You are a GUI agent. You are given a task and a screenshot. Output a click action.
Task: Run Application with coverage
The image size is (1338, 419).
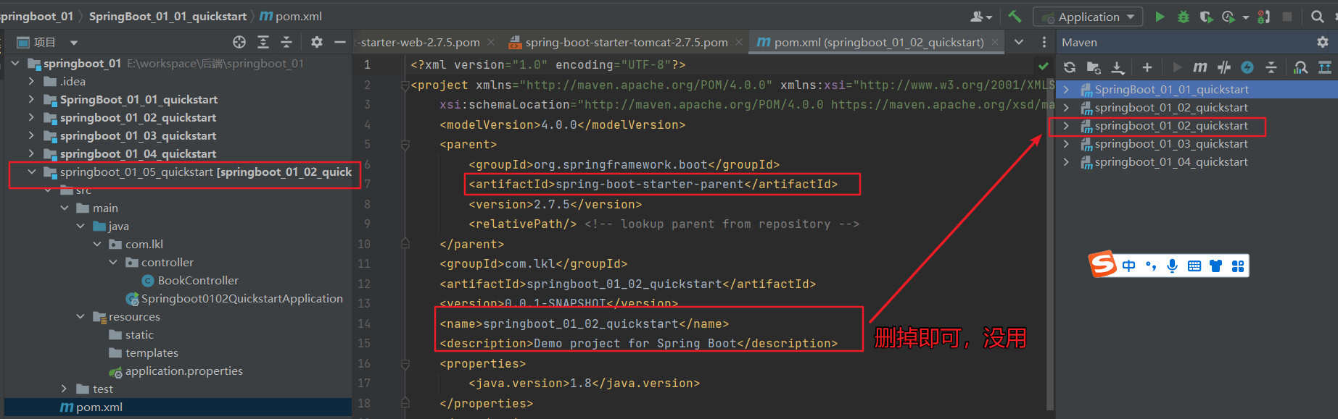coord(1206,16)
